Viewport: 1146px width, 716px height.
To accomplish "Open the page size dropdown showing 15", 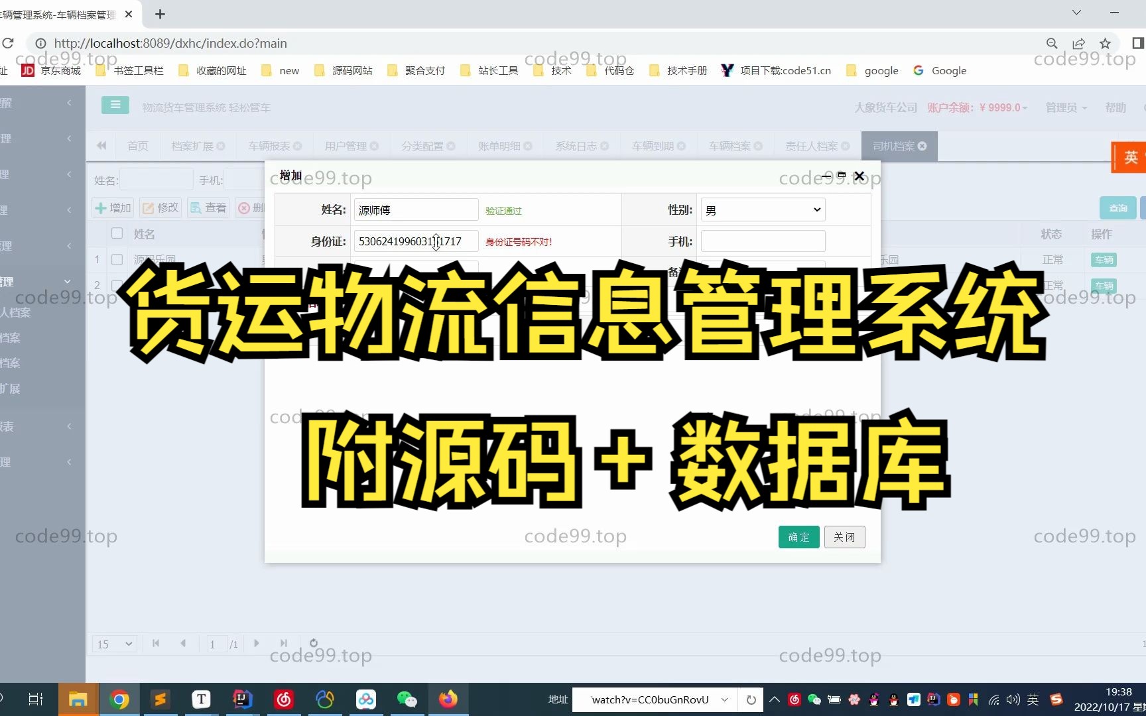I will [x=113, y=643].
